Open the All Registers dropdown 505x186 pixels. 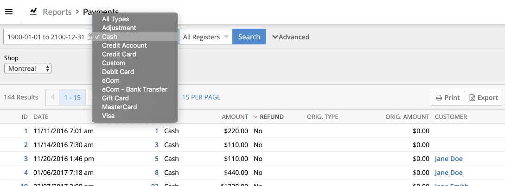pos(206,37)
